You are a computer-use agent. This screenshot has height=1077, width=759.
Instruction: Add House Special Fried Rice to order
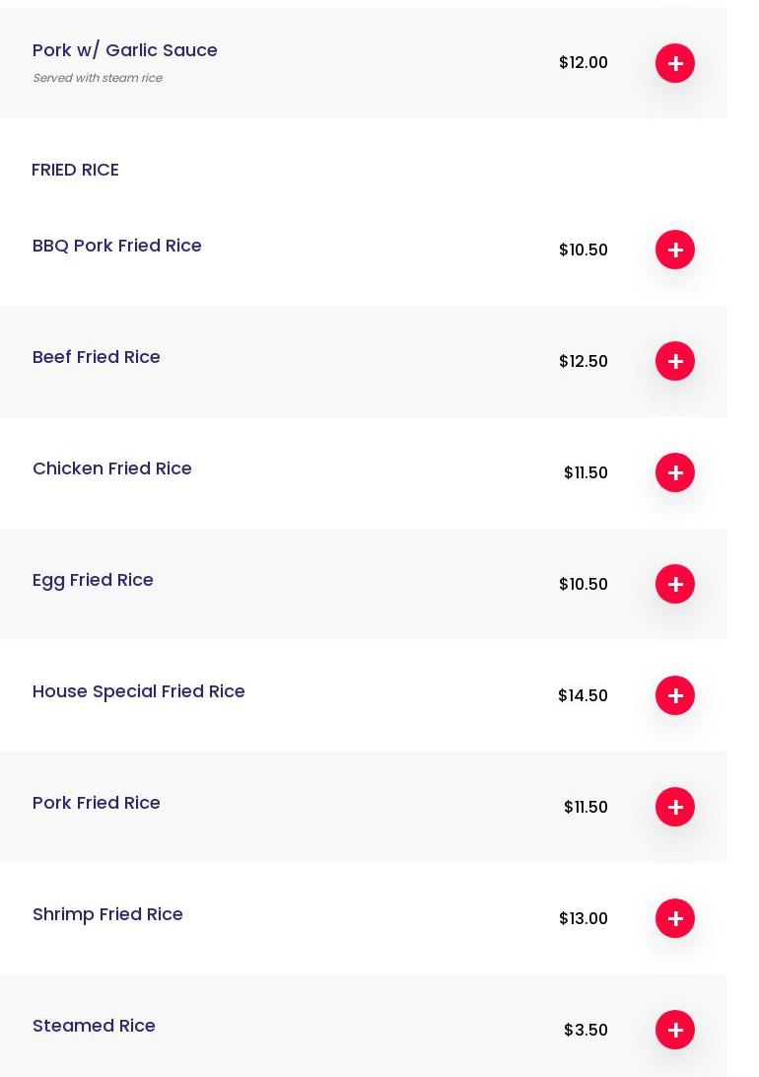tap(674, 695)
